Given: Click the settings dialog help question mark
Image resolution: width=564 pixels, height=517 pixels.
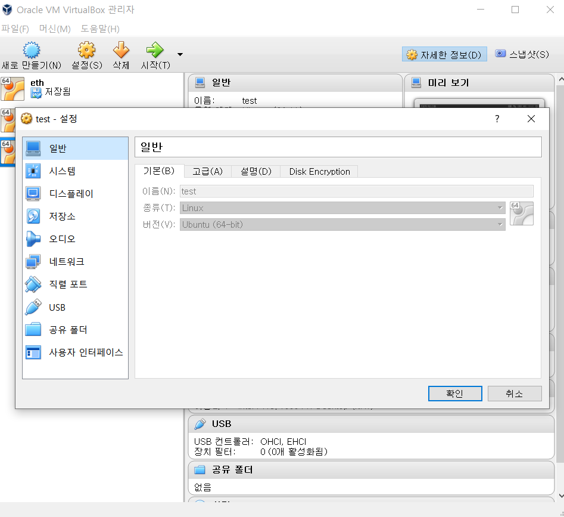Looking at the screenshot, I should 497,119.
